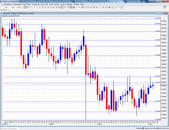Select the weekly 'W' time scale
Viewport: 169px width, 130px height.
point(65,7)
